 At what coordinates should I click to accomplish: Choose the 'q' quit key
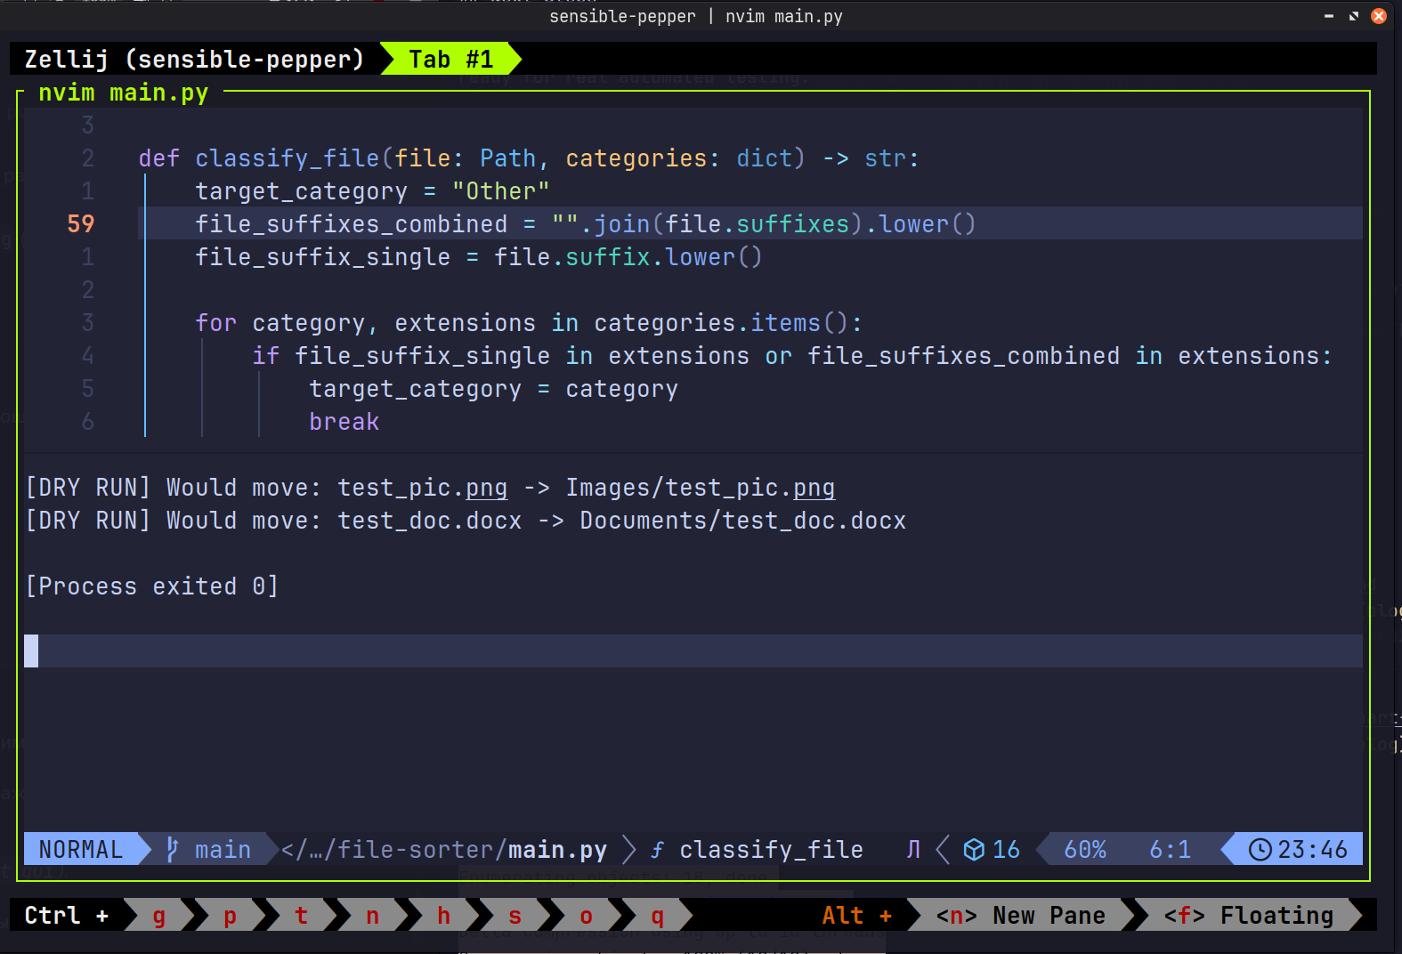tap(657, 915)
